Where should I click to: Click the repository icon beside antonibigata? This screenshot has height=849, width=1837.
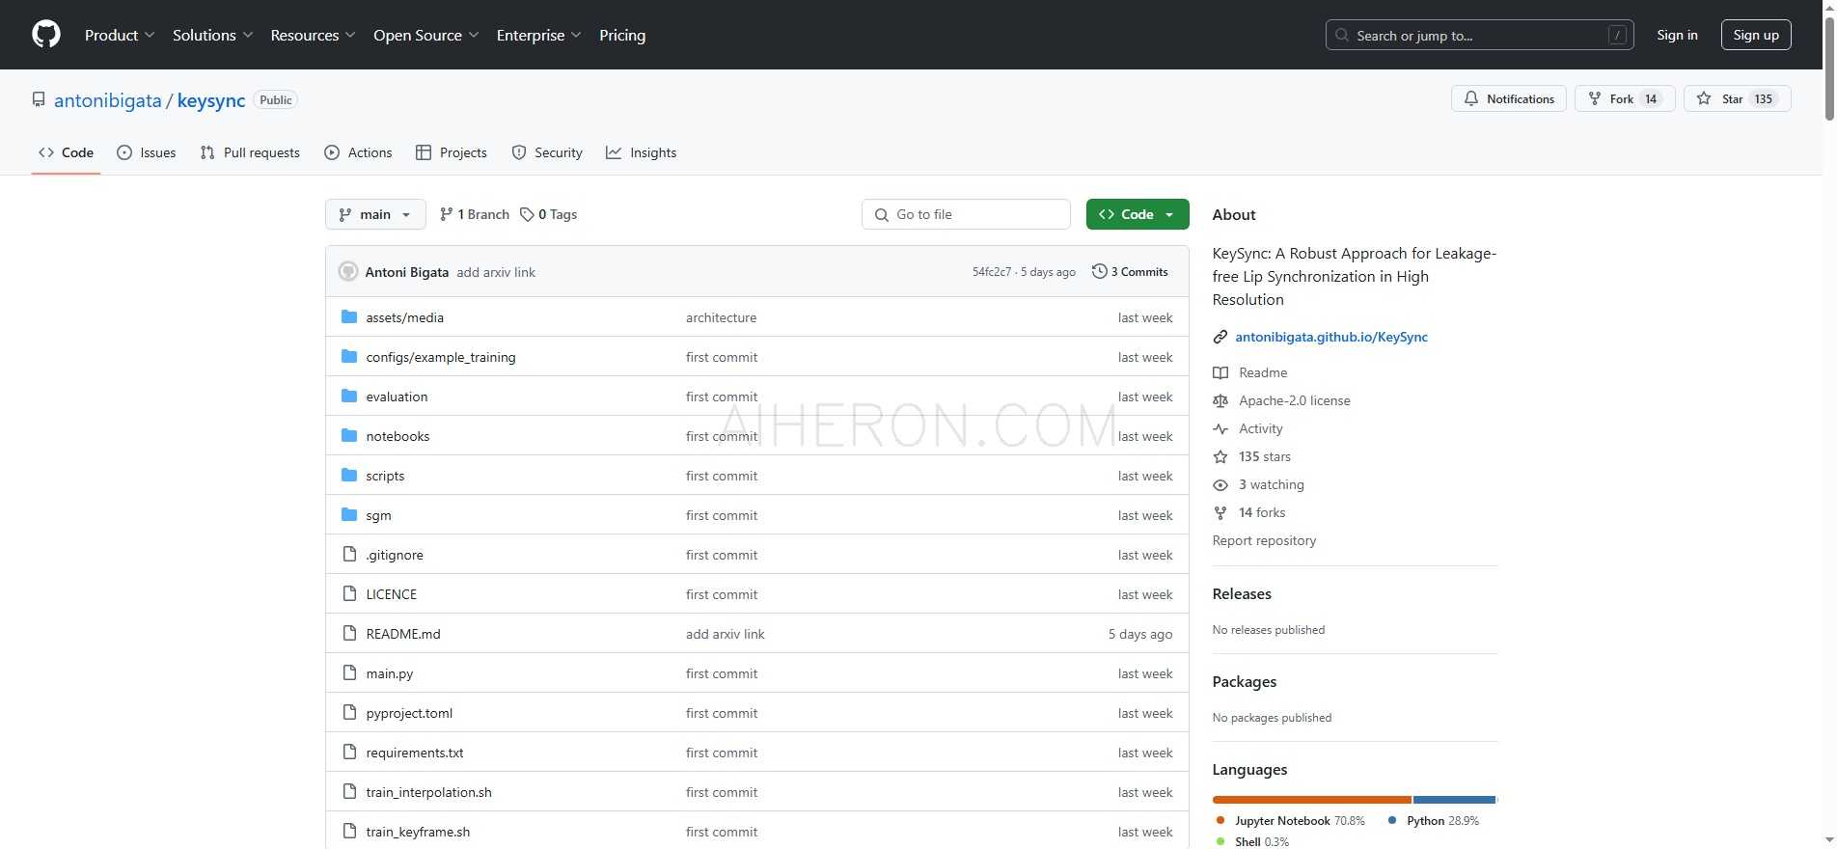tap(39, 99)
